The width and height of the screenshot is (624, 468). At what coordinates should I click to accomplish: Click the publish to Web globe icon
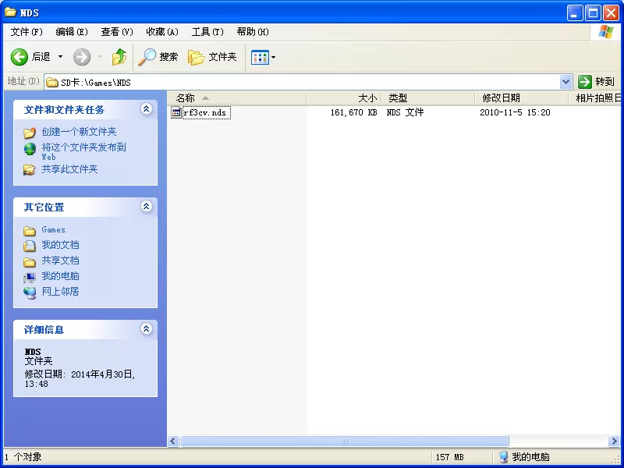[30, 150]
